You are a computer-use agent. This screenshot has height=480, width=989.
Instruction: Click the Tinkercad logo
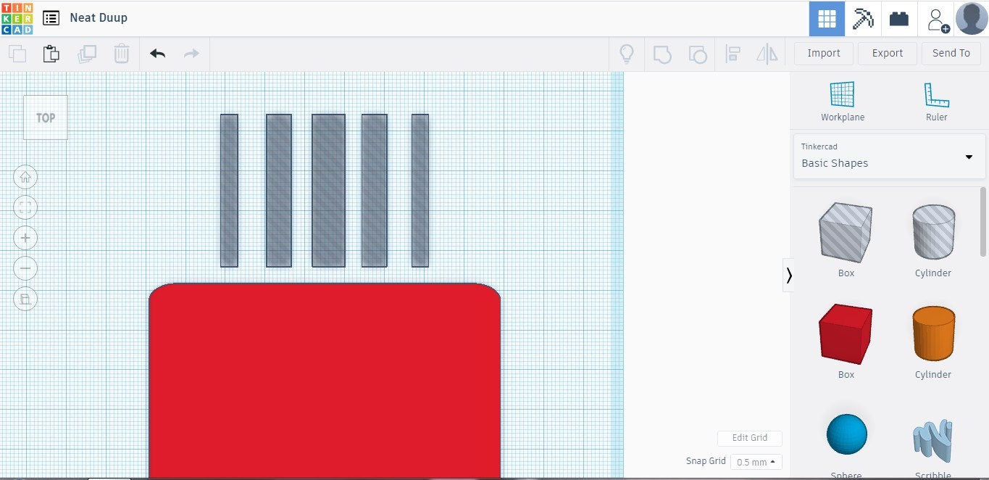point(17,18)
